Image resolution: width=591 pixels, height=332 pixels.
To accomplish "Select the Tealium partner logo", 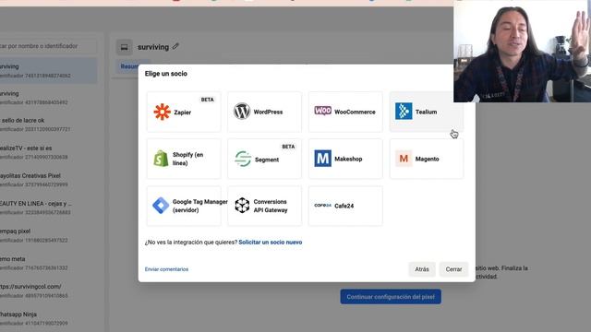I will point(404,112).
